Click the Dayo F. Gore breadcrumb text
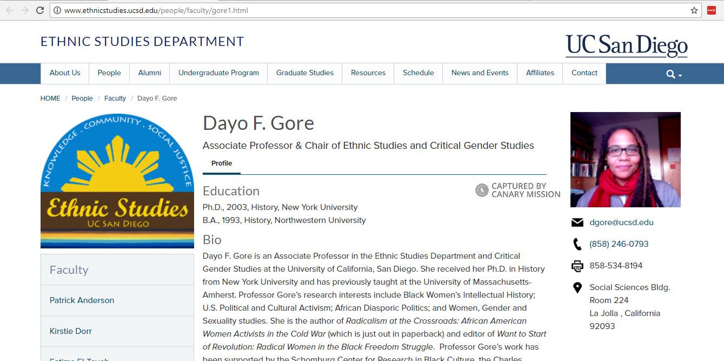Viewport: 724px width, 361px height. tap(157, 99)
